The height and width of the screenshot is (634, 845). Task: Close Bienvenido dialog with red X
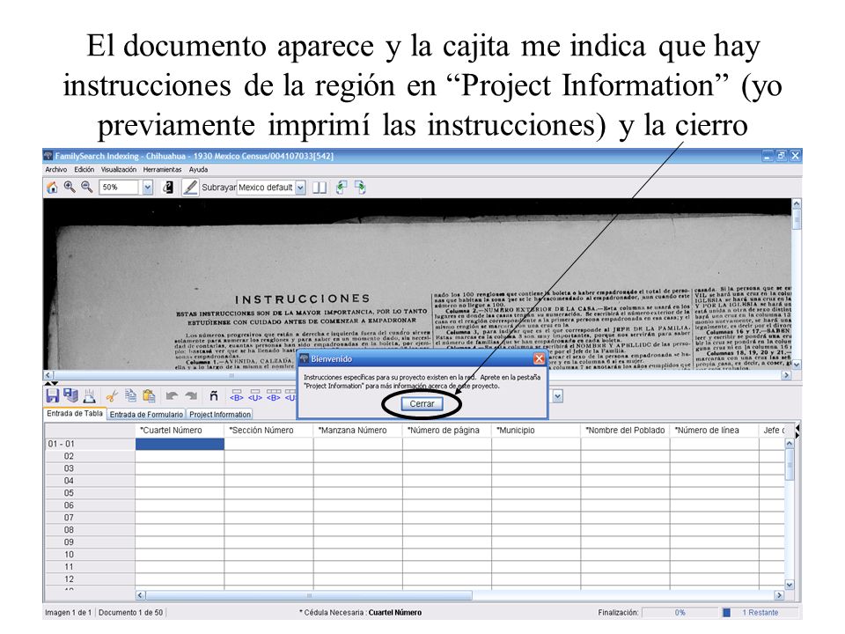(x=539, y=358)
